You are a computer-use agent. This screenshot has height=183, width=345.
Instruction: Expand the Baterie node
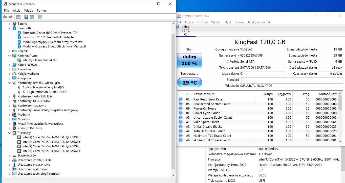pos(10,24)
